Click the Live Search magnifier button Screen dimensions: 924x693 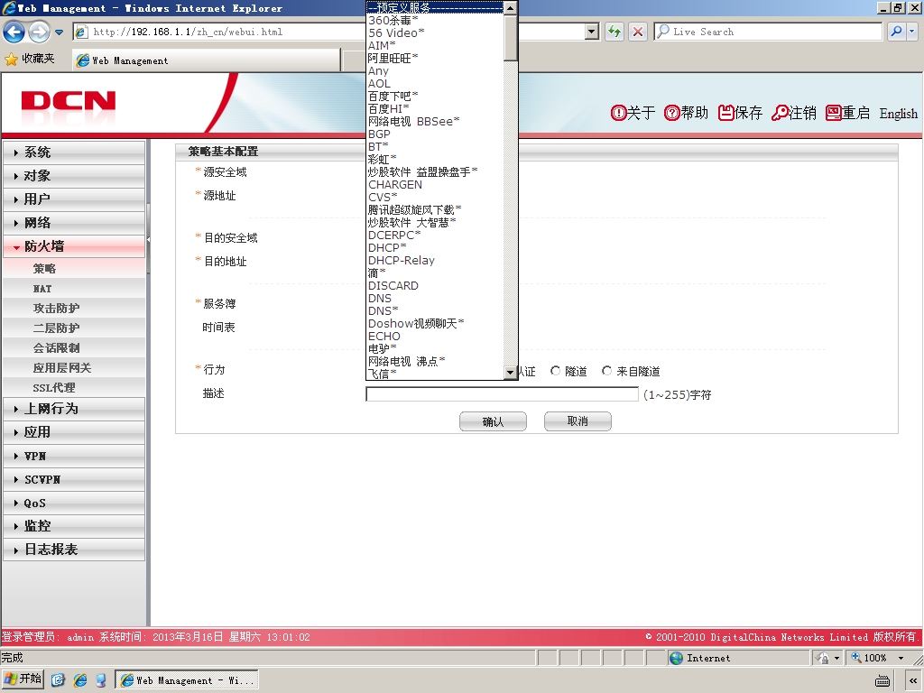point(896,32)
